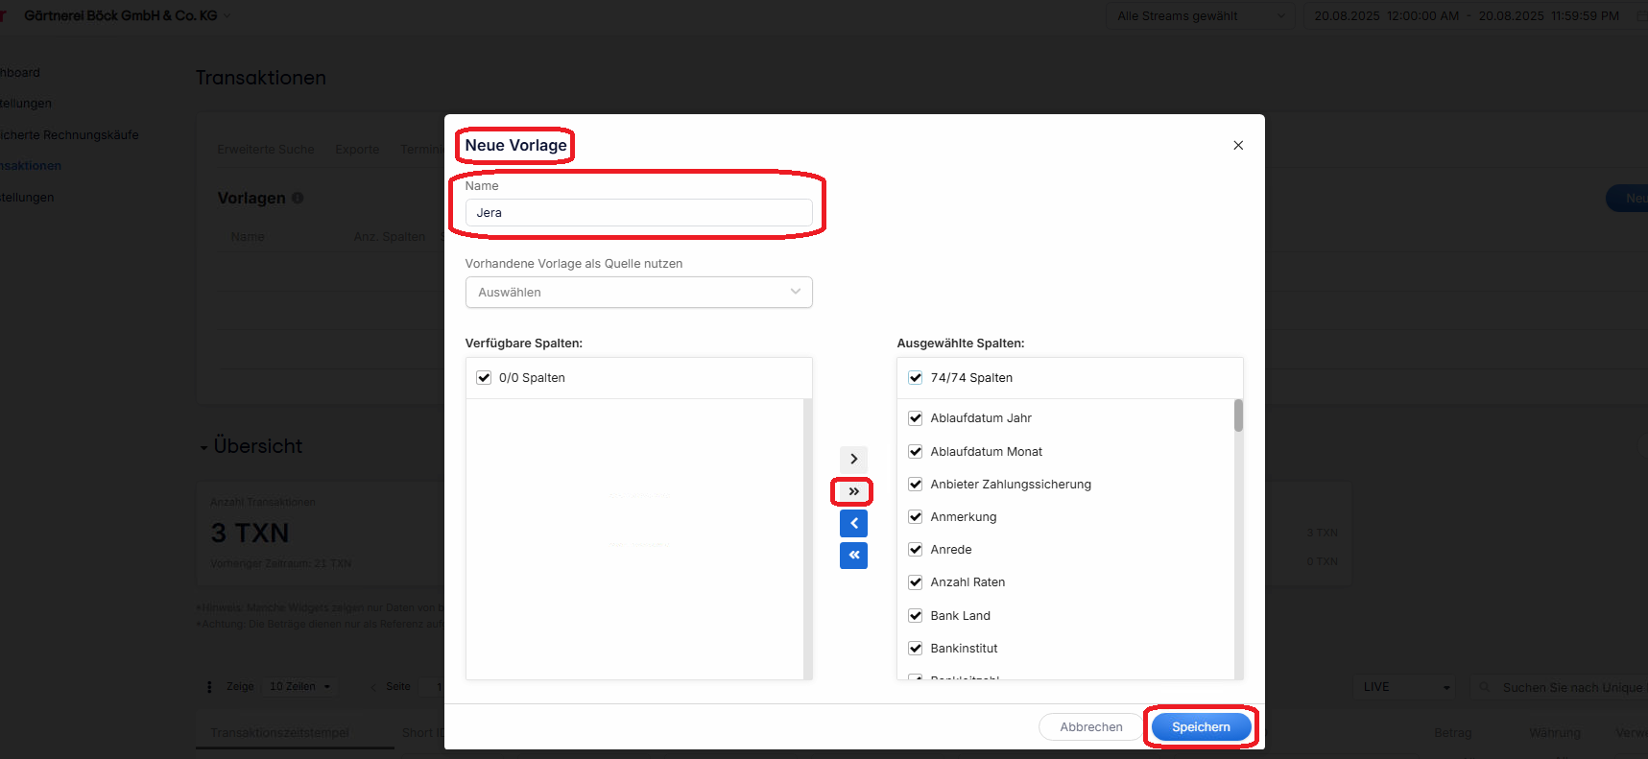The width and height of the screenshot is (1648, 759).
Task: Click the move all left double arrow
Action: (x=853, y=556)
